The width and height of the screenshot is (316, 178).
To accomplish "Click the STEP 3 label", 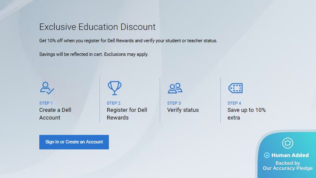I will [174, 103].
